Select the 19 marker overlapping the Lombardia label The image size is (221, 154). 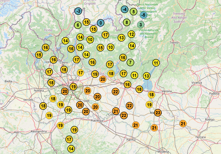click(x=95, y=74)
